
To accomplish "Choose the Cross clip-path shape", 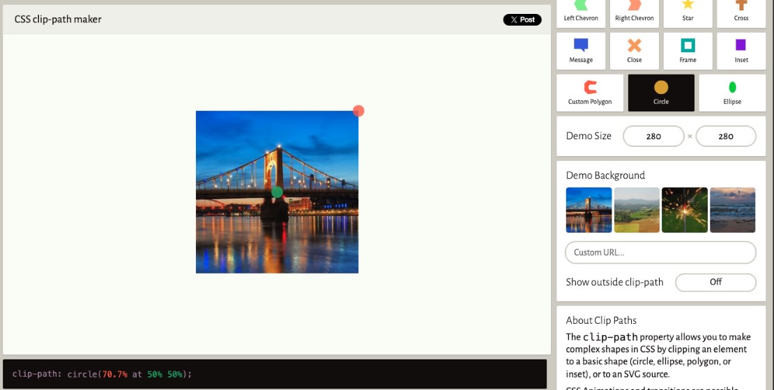I will pos(741,13).
